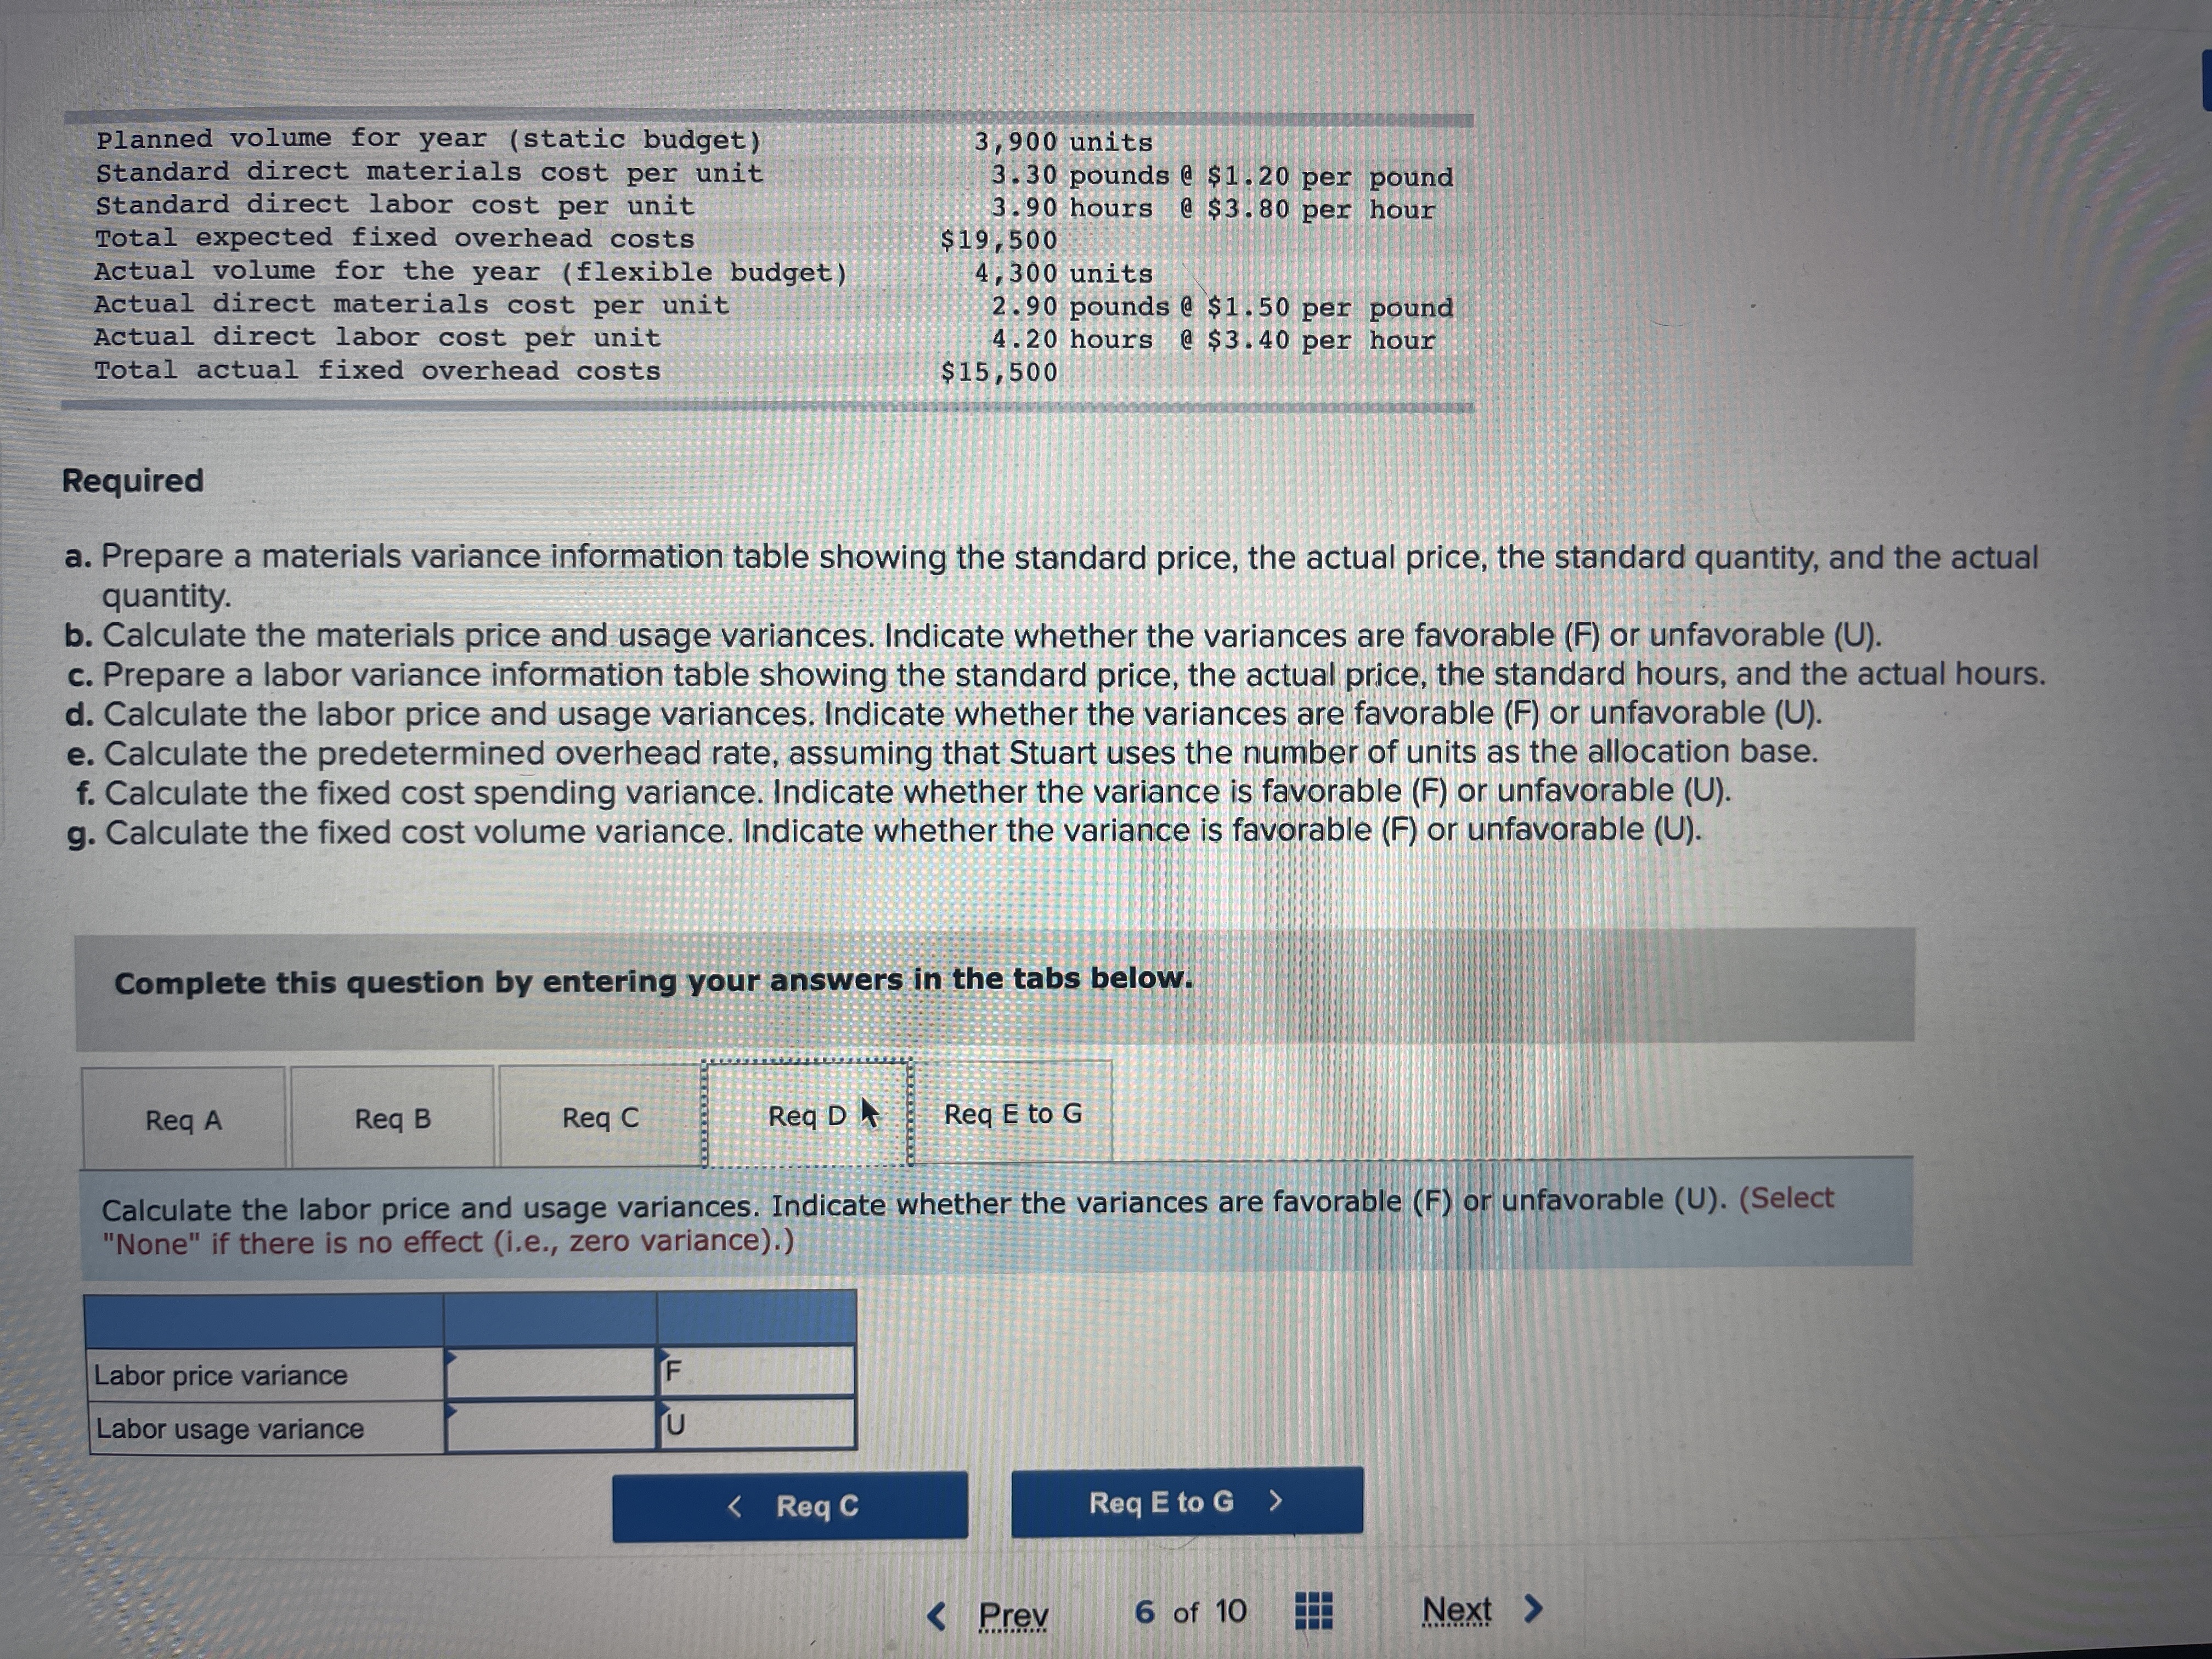2212x1659 pixels.
Task: Open the Req E to G tab
Action: point(1012,1113)
